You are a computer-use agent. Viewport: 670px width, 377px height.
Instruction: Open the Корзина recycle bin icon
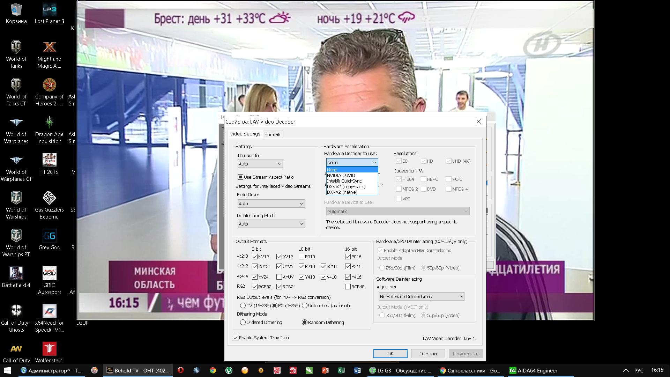[16, 14]
